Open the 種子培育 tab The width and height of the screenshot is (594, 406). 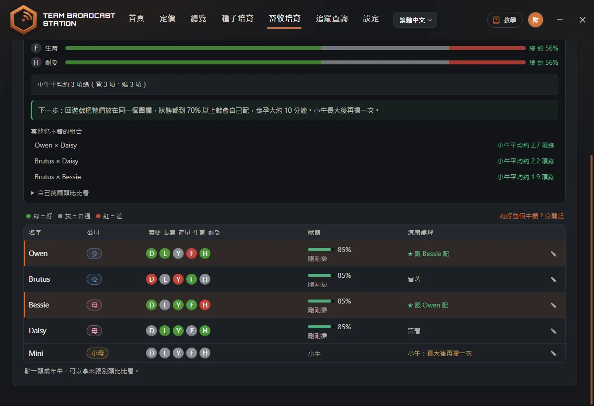(238, 19)
